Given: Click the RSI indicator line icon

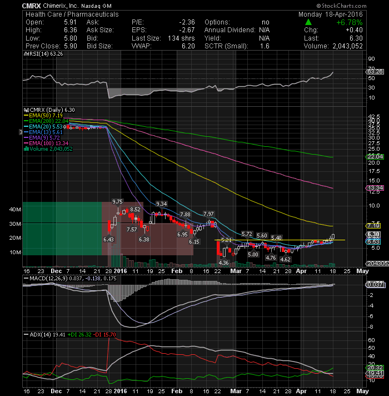Looking at the screenshot, I should (x=26, y=54).
